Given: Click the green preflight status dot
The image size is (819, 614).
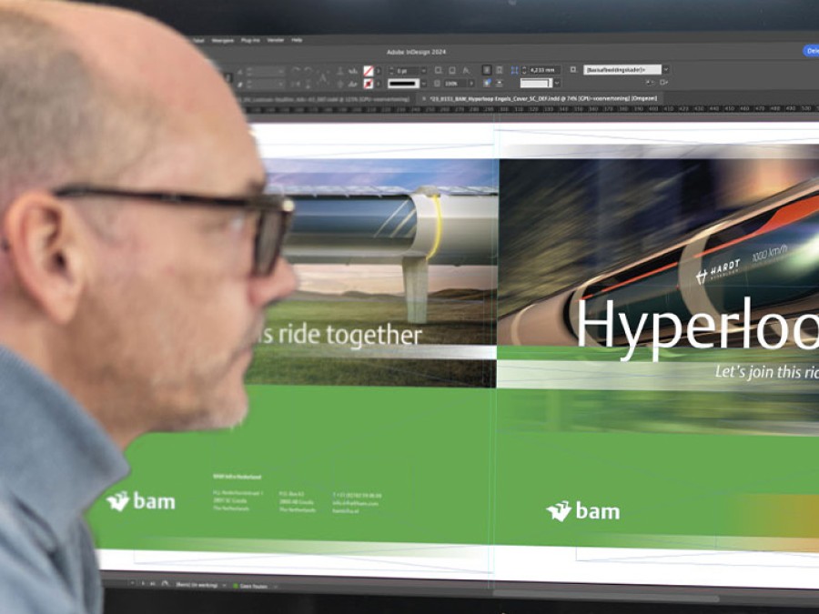Looking at the screenshot, I should point(235,586).
